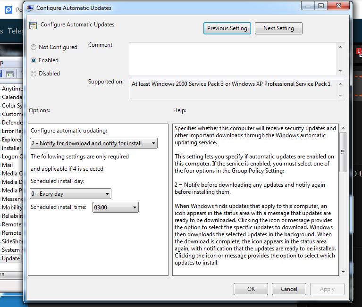362x307 pixels.
Task: Maximize the Configure Automatic Updates dialog
Action: pyautogui.click(x=321, y=6)
